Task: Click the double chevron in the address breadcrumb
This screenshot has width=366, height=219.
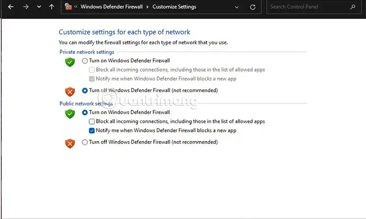Action: click(76, 7)
